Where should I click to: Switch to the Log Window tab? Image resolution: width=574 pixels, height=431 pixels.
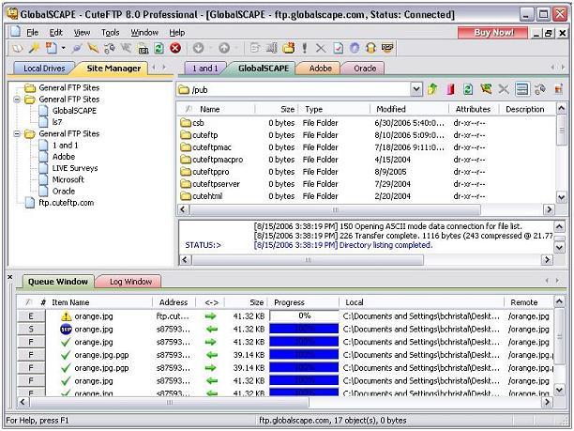click(x=130, y=281)
